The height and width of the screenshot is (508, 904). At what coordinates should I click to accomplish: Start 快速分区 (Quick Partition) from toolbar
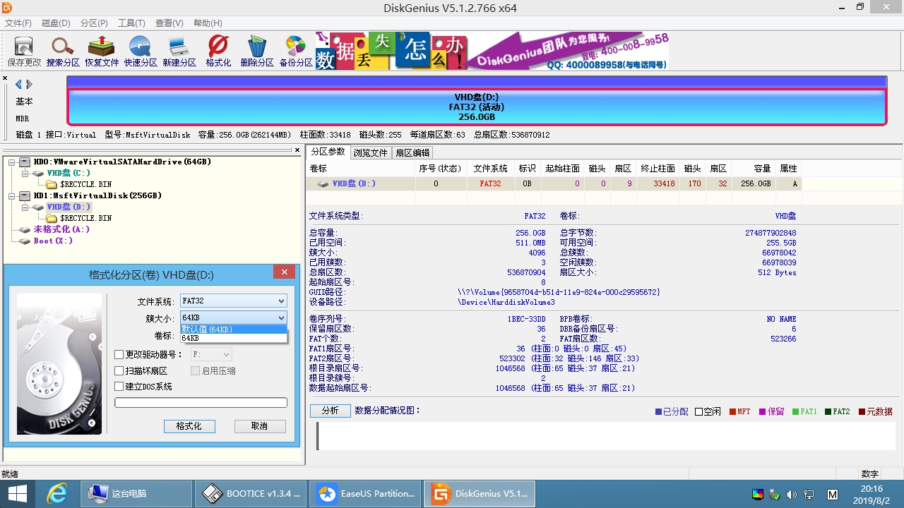coord(141,51)
